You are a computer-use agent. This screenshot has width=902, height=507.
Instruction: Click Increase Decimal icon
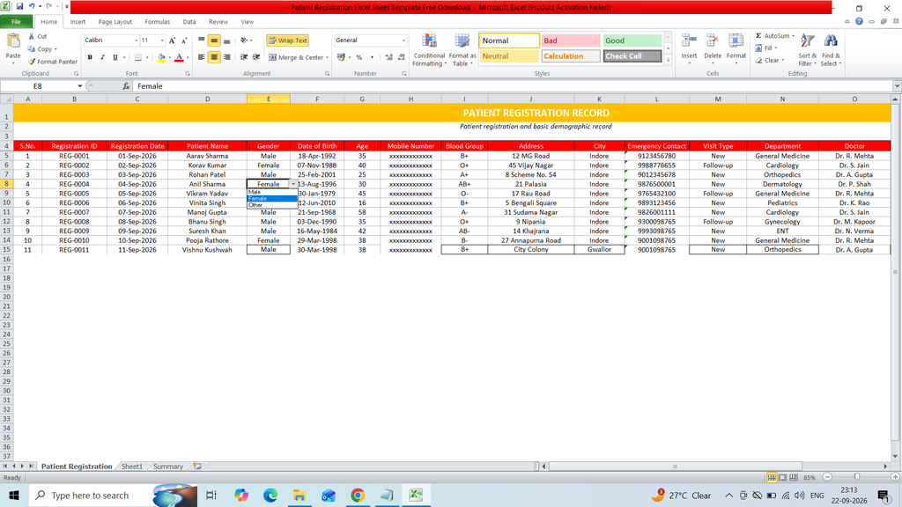(388, 57)
